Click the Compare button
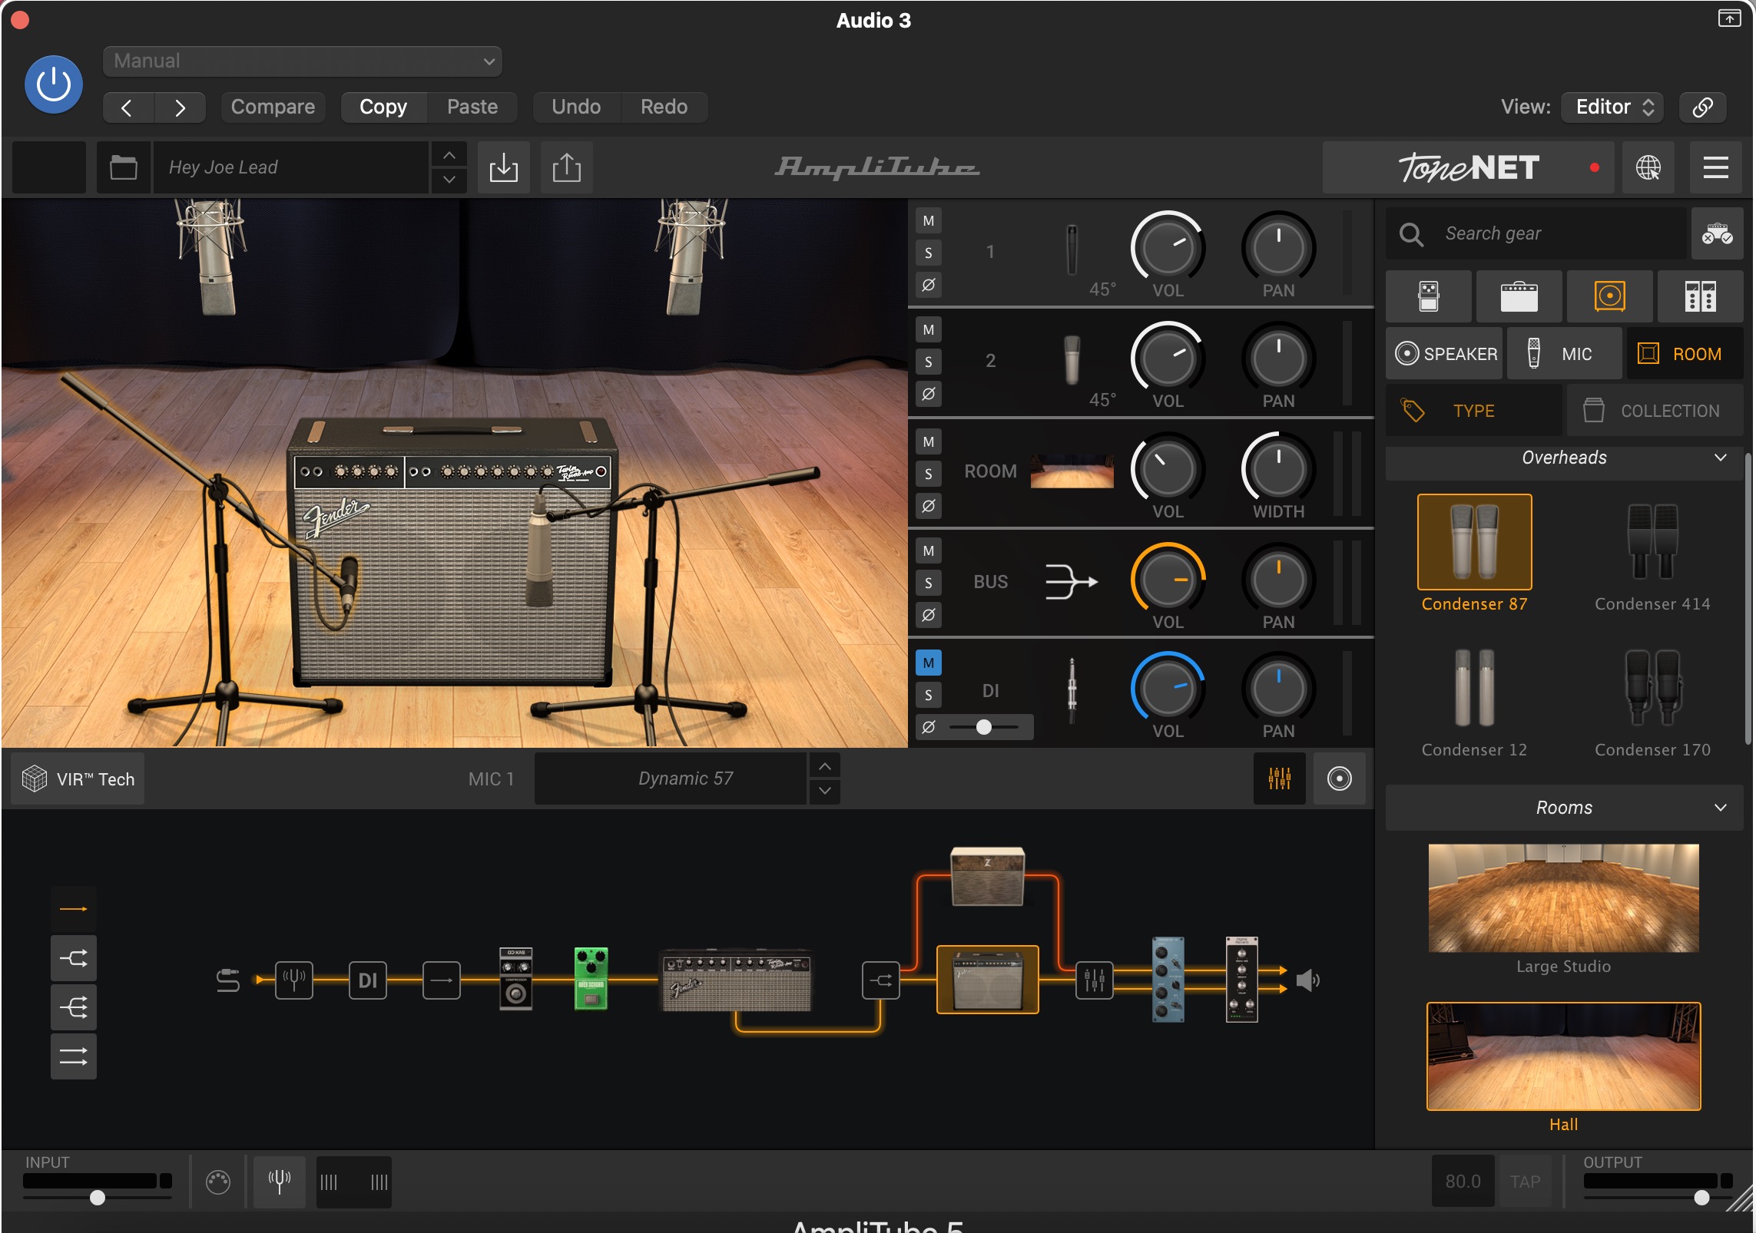Screen dimensions: 1756x1233 pyautogui.click(x=273, y=107)
